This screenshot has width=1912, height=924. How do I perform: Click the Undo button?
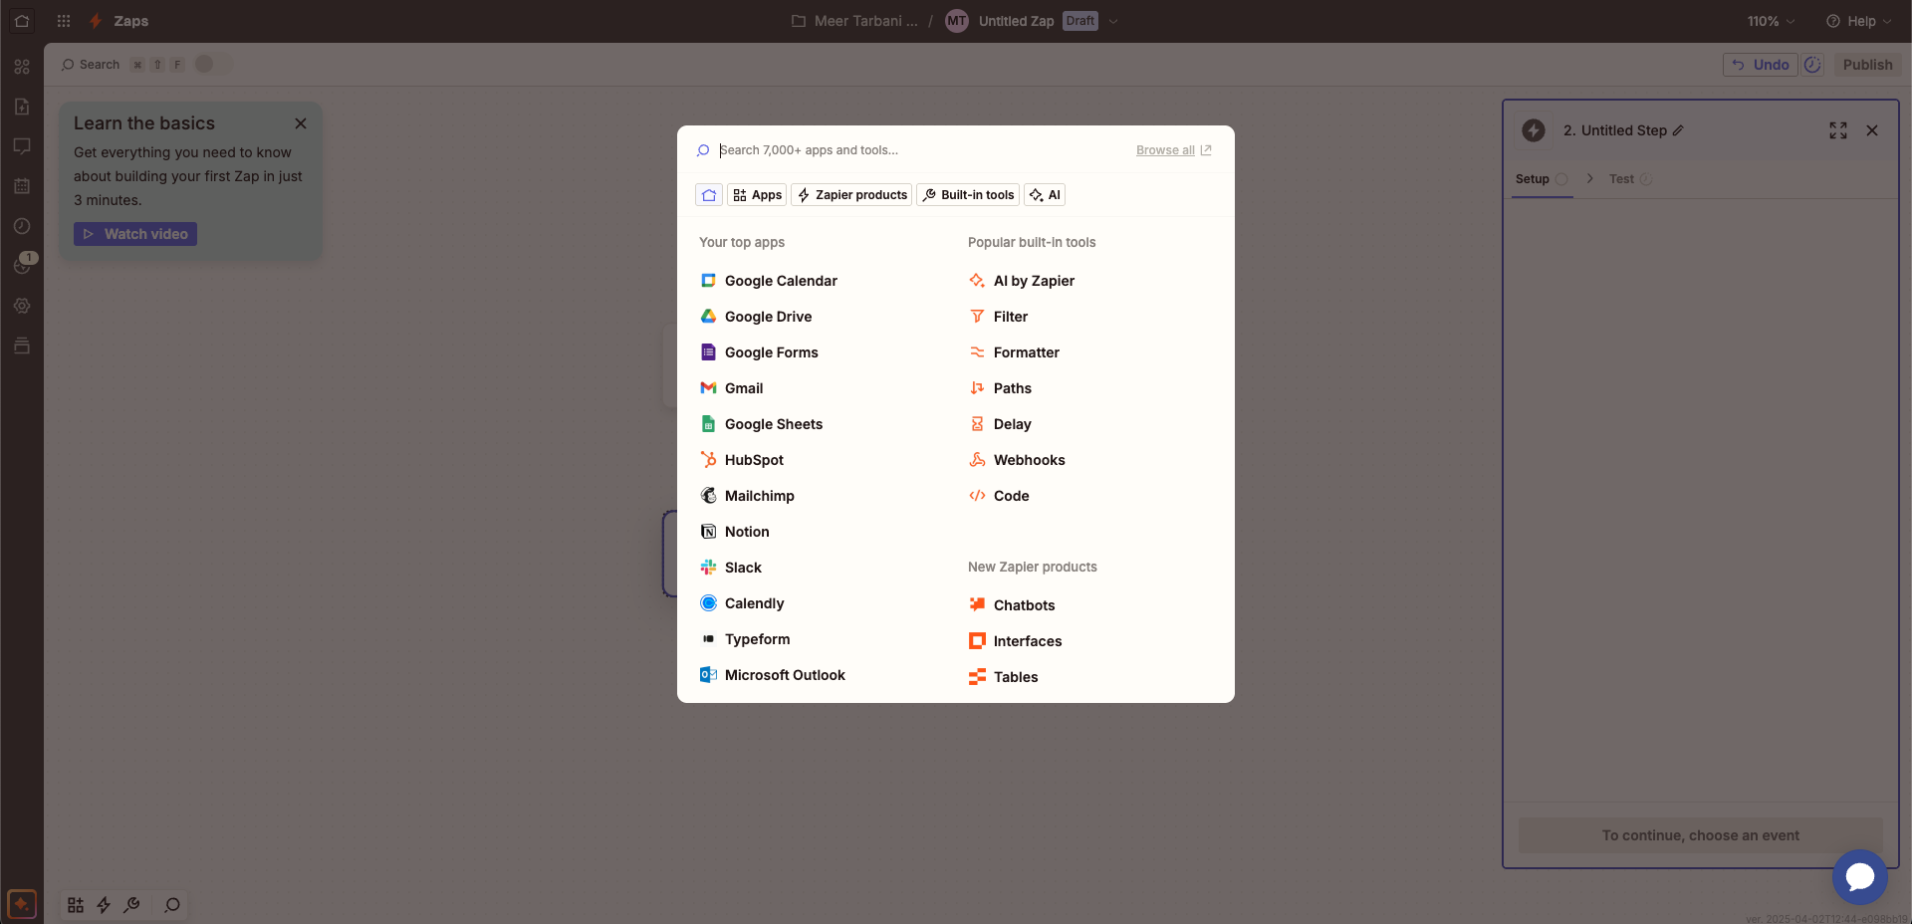pos(1760,65)
